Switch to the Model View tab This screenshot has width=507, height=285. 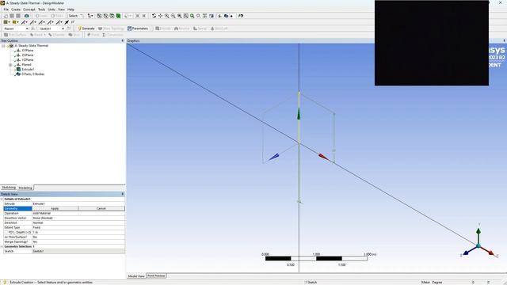[x=136, y=276]
